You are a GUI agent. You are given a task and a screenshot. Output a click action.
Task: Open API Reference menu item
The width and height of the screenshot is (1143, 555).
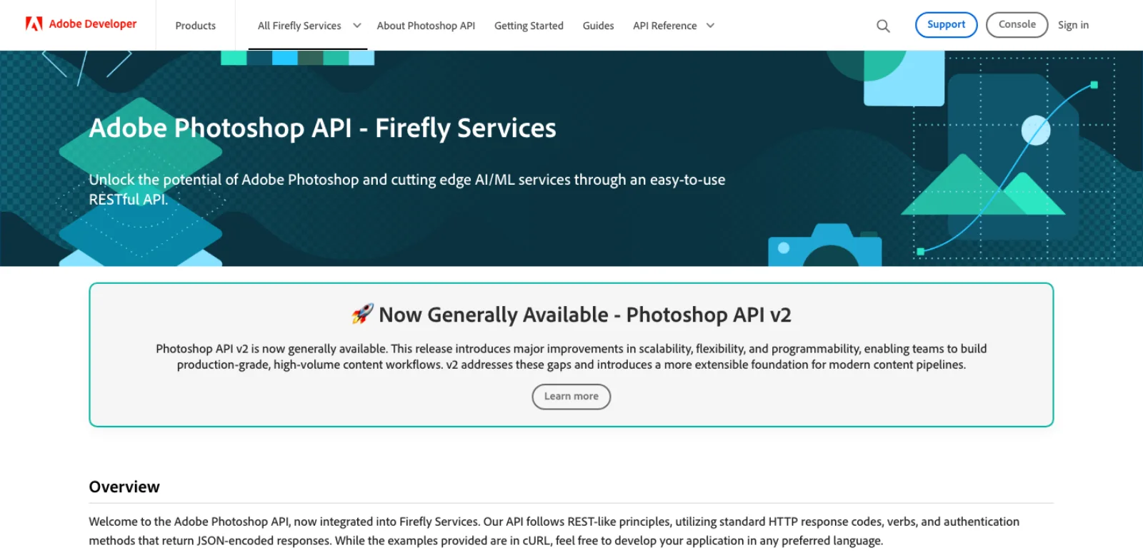[664, 26]
